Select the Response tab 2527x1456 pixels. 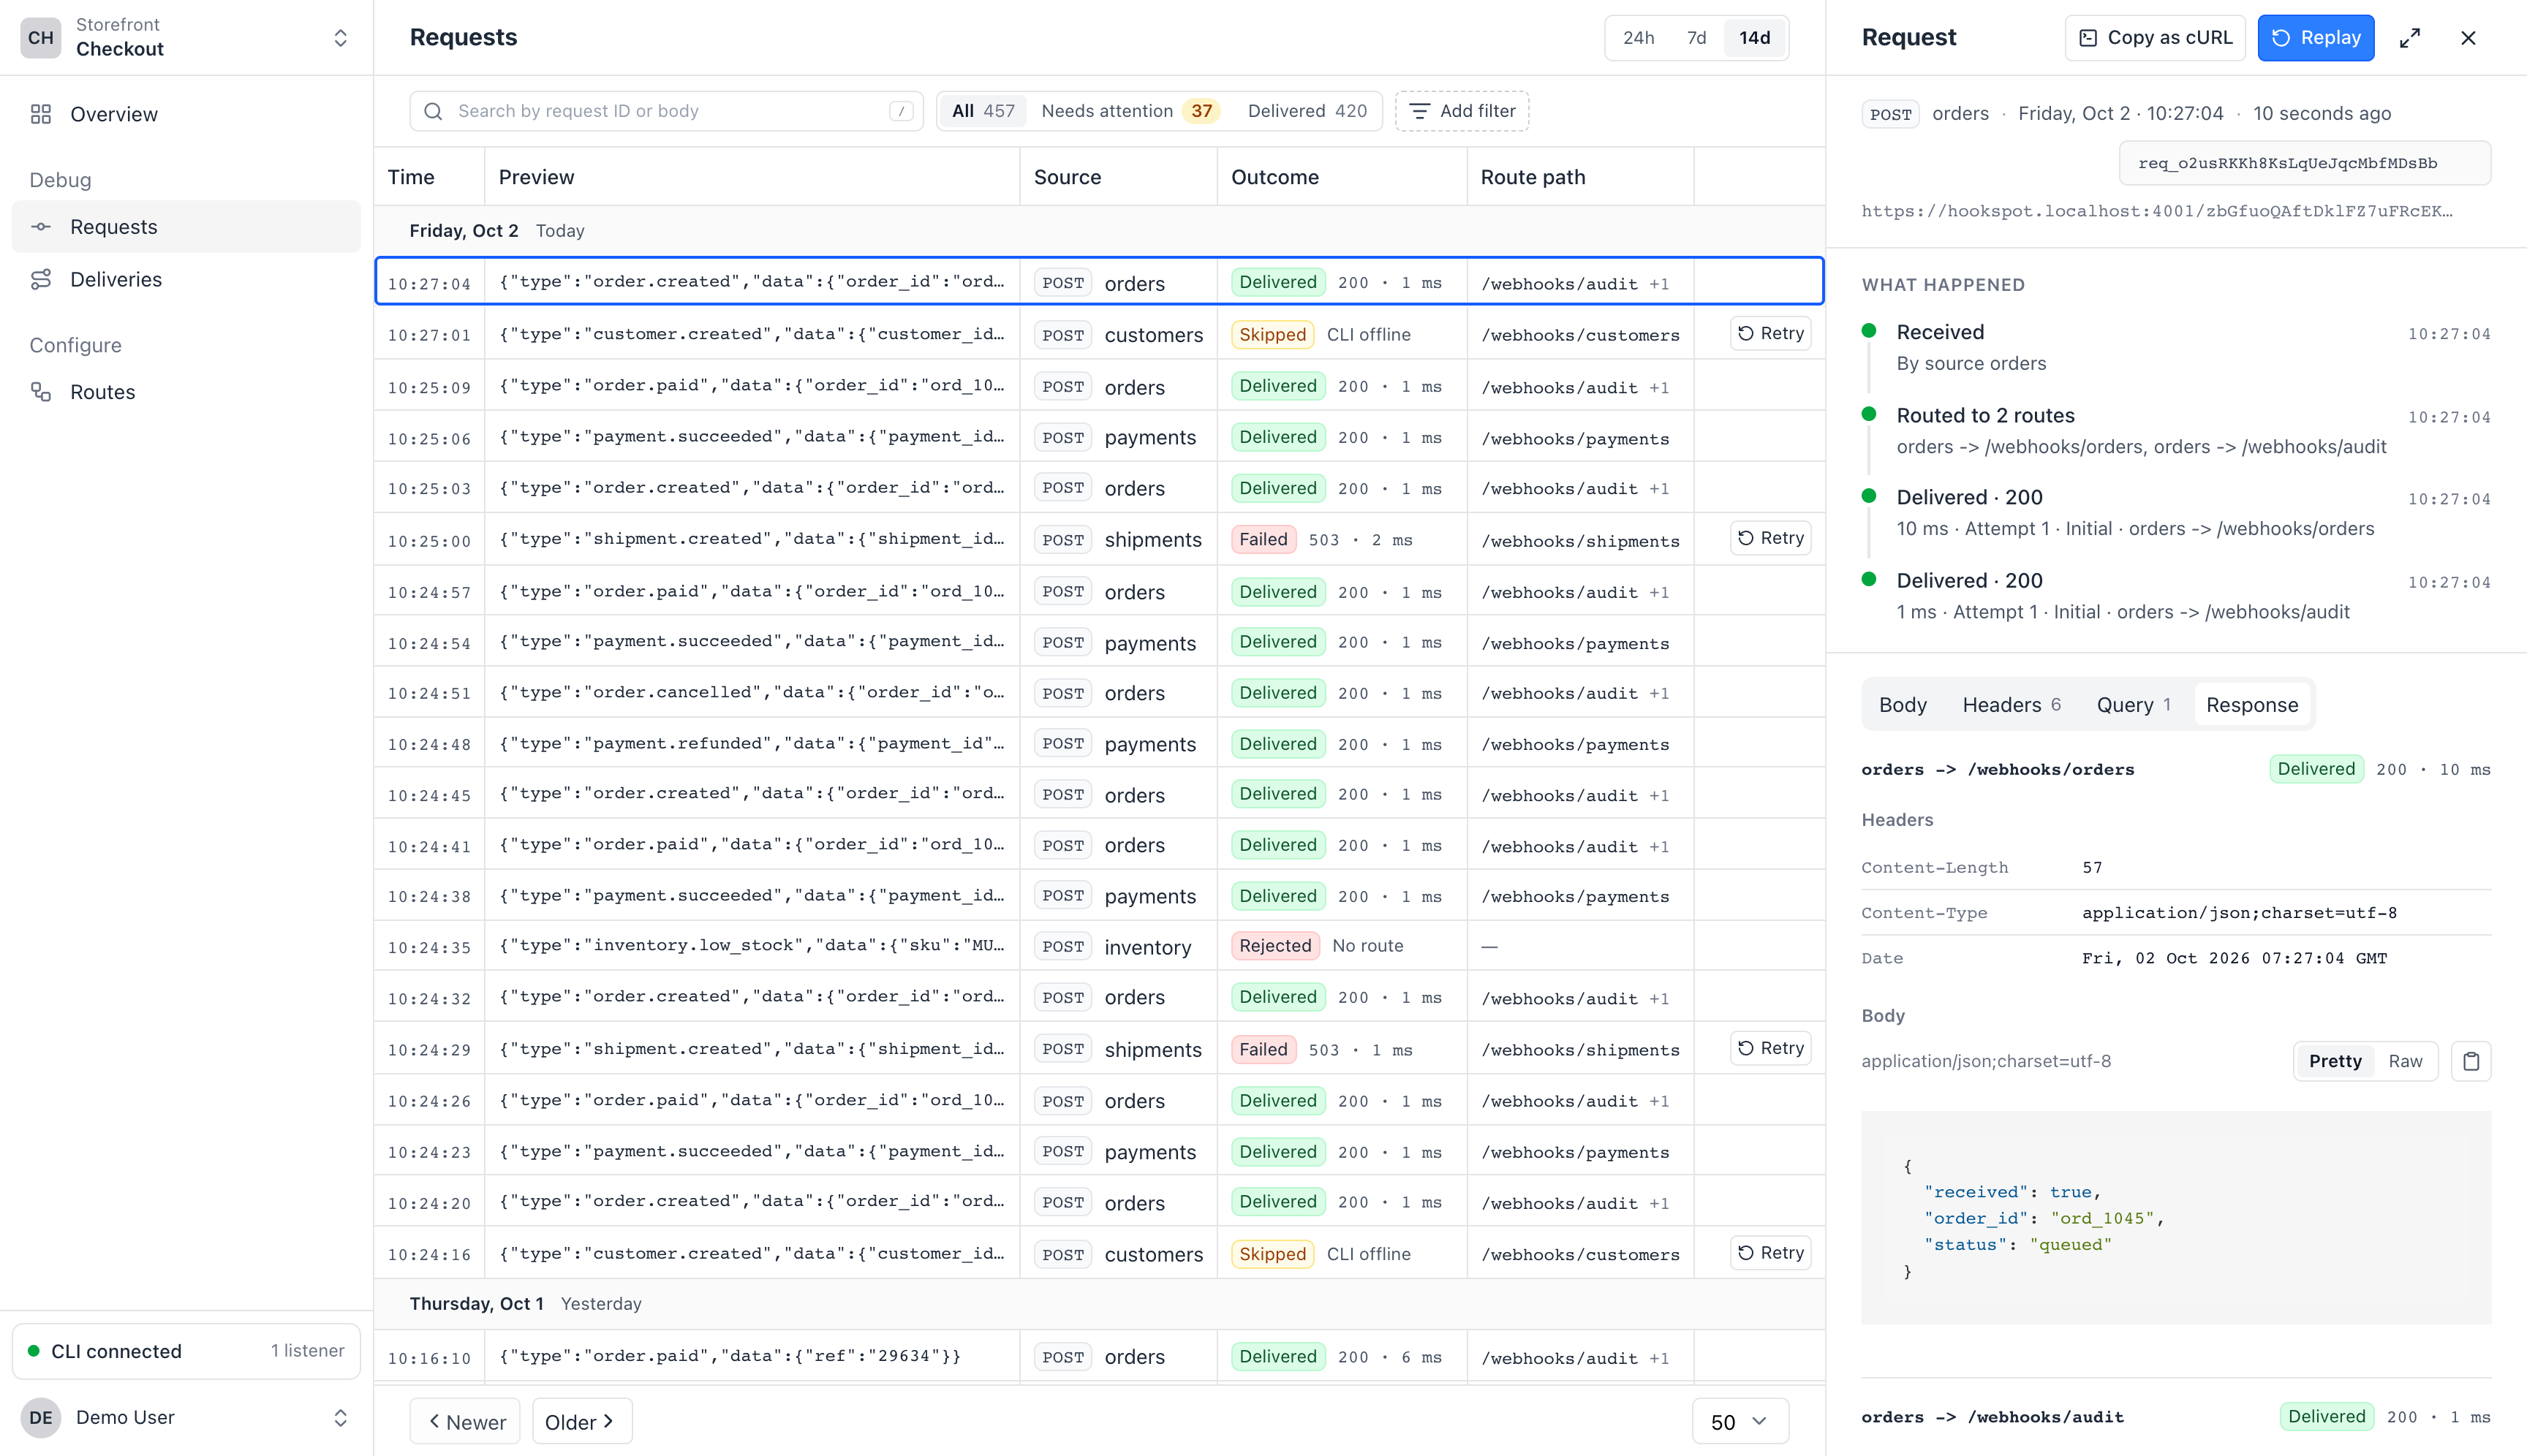pyautogui.click(x=2252, y=705)
